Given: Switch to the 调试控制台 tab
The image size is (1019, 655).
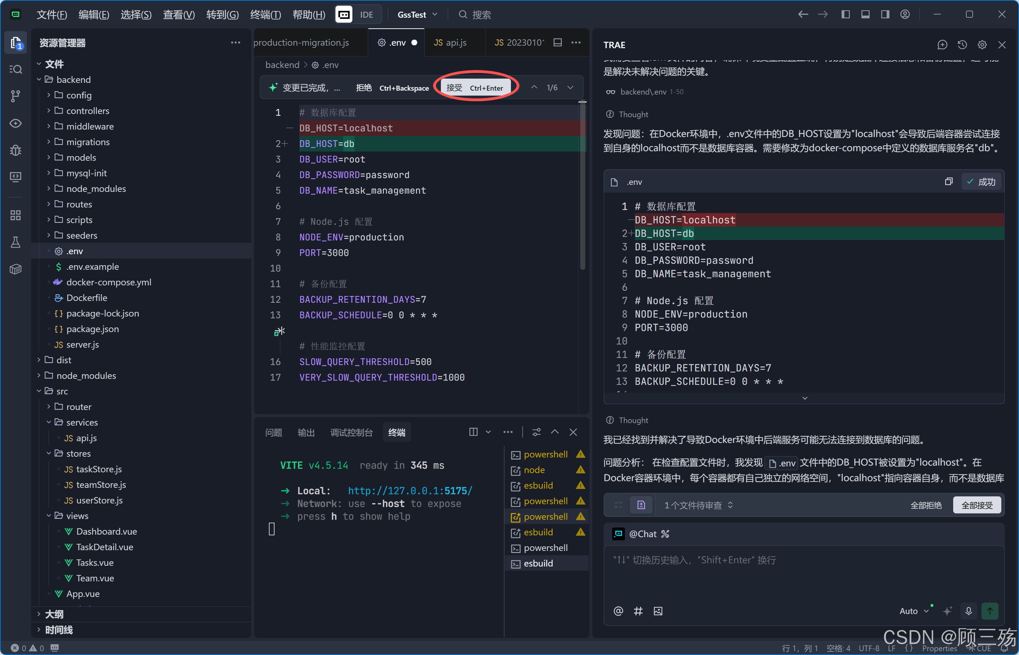Looking at the screenshot, I should click(351, 432).
